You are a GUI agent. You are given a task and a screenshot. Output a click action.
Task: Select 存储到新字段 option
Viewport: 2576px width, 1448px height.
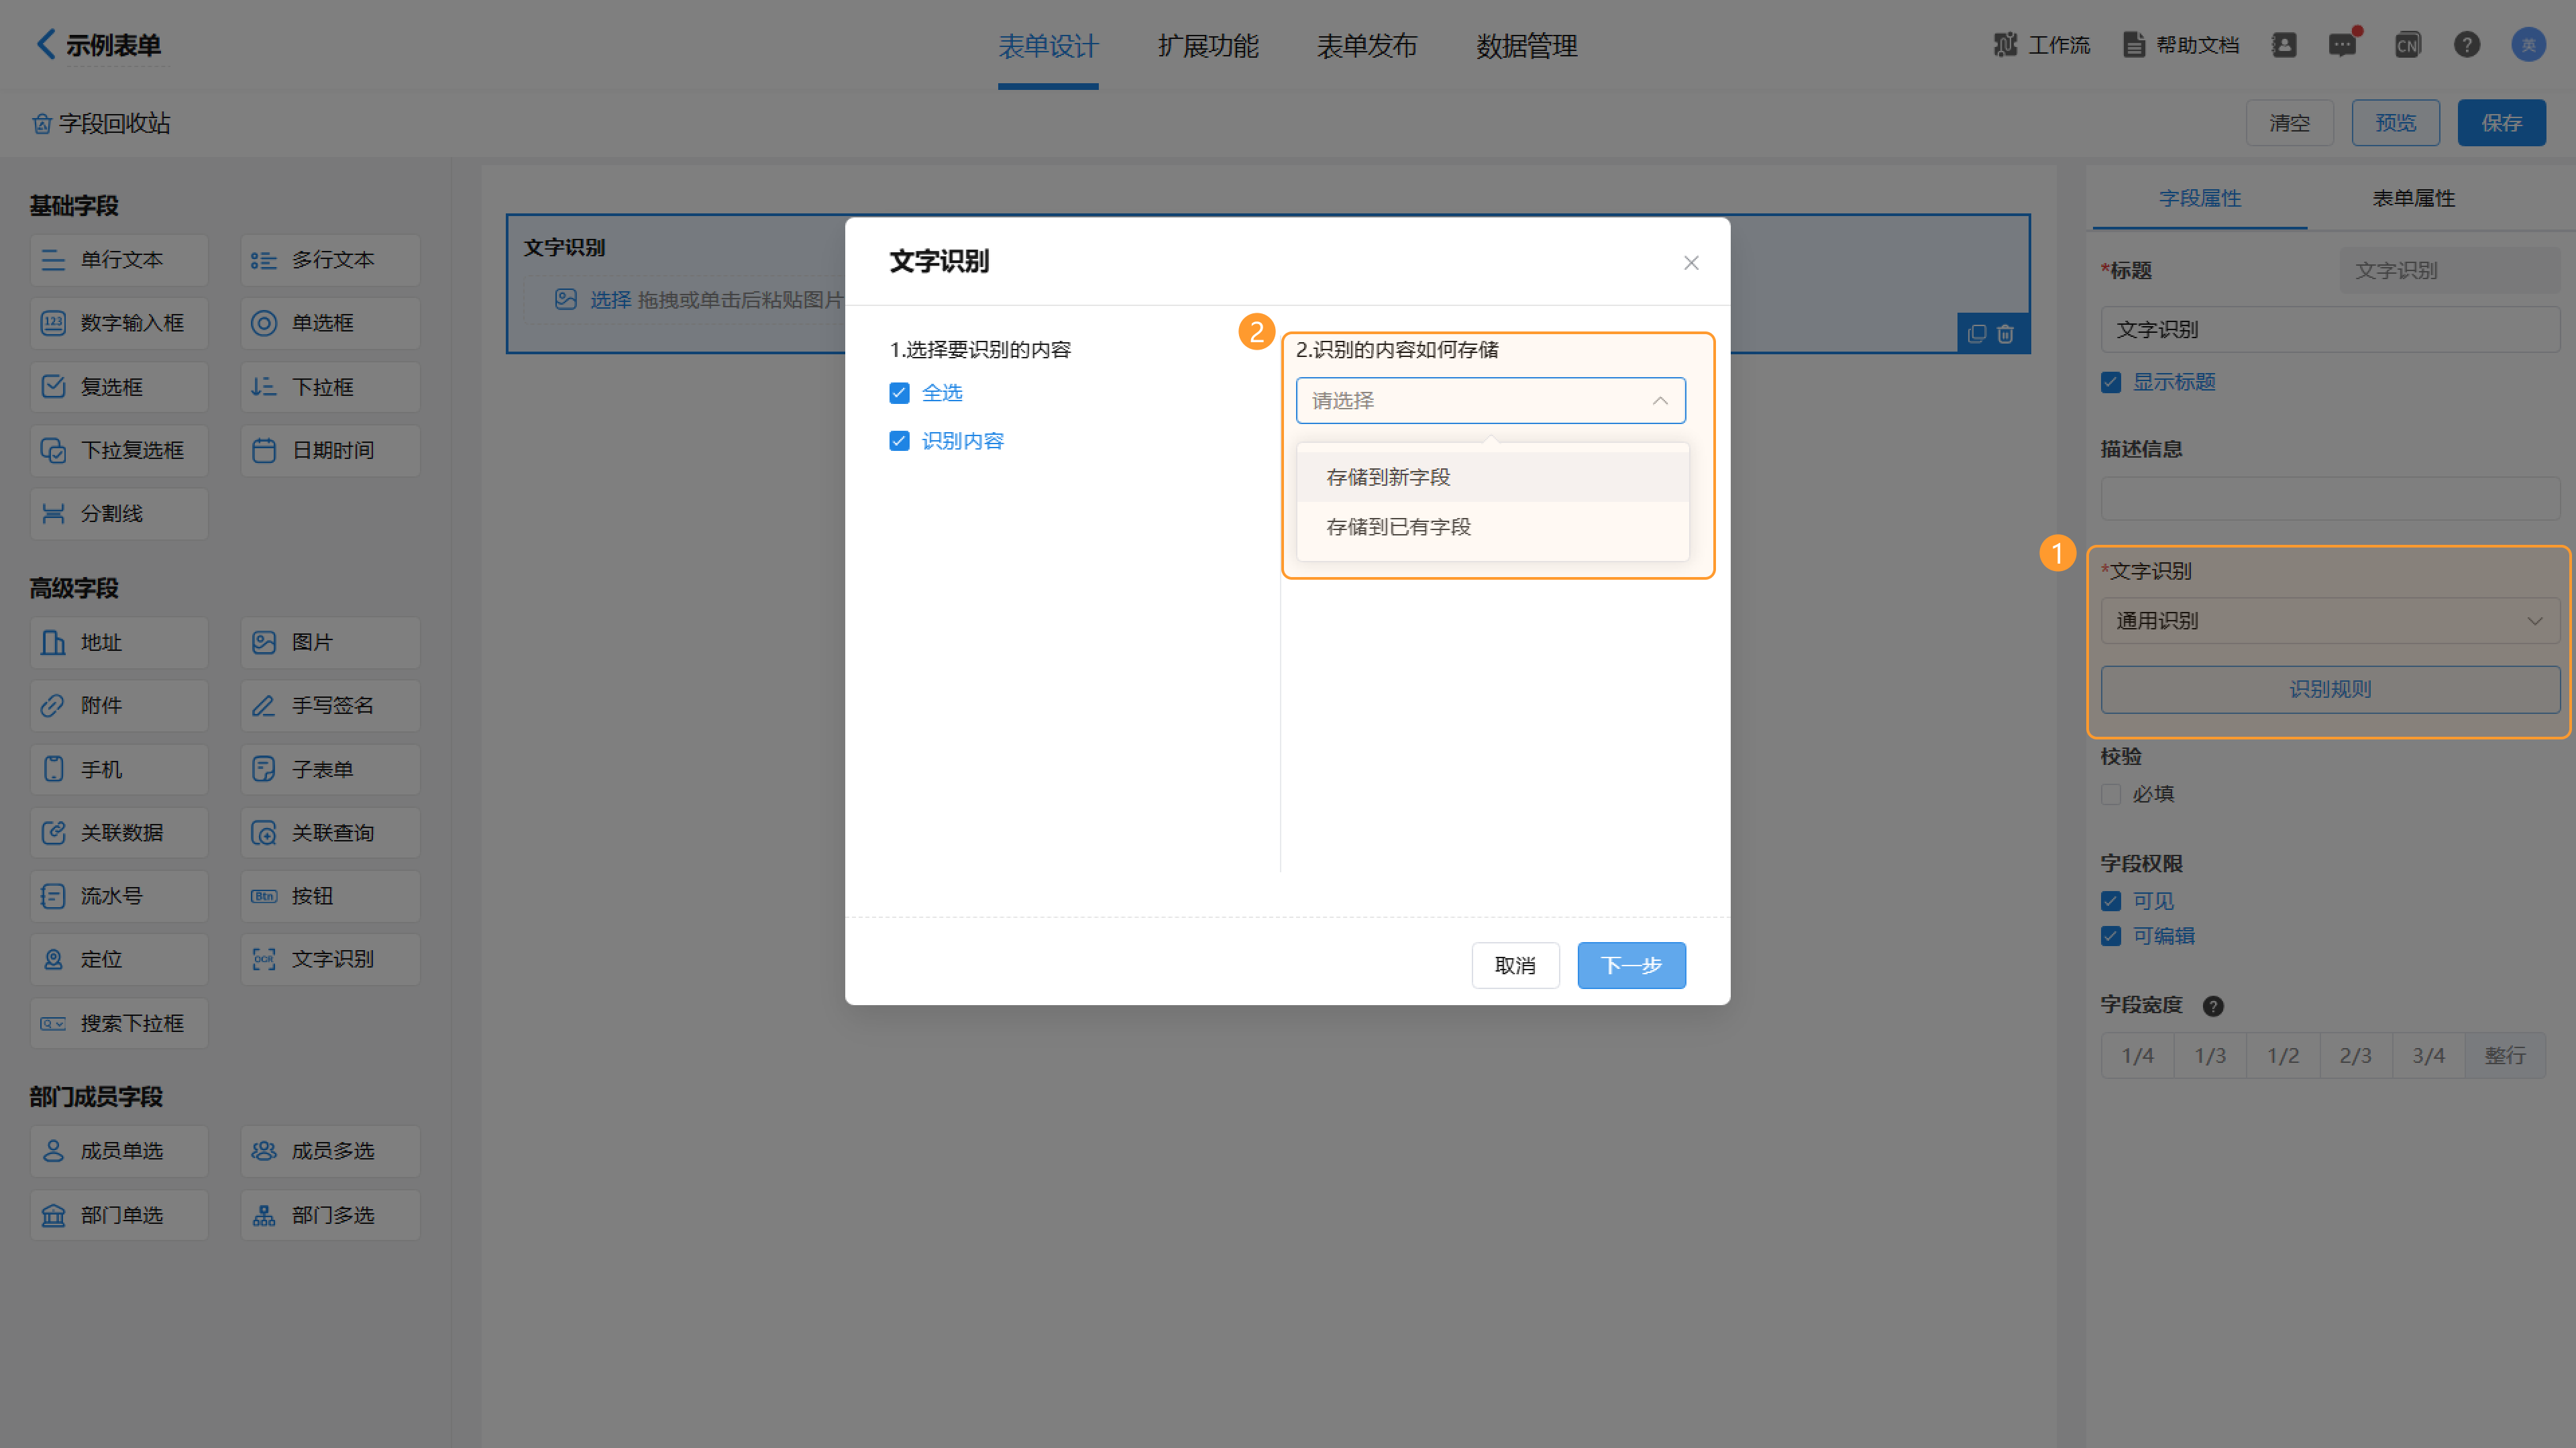pyautogui.click(x=1388, y=477)
